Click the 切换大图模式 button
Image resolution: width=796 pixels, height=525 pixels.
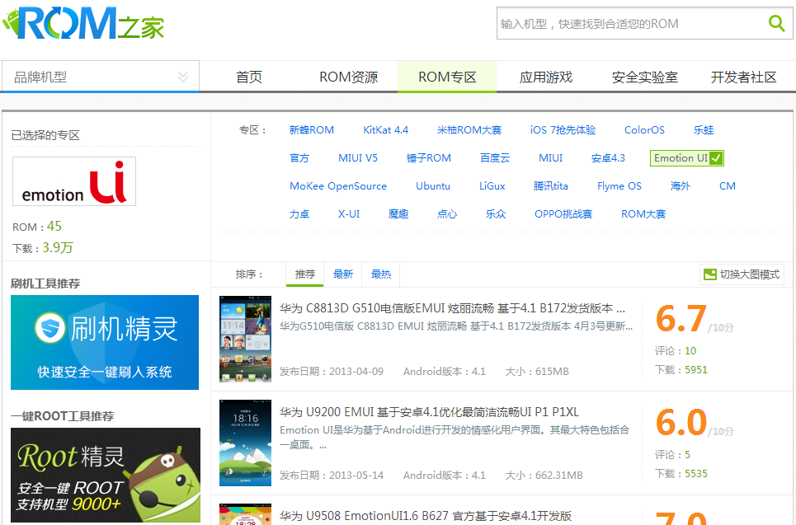742,274
